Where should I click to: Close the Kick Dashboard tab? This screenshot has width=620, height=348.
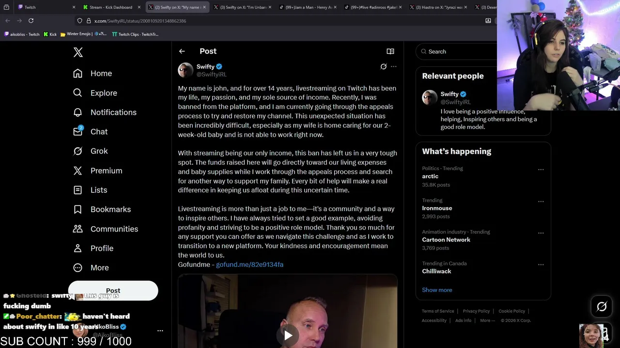pos(139,7)
